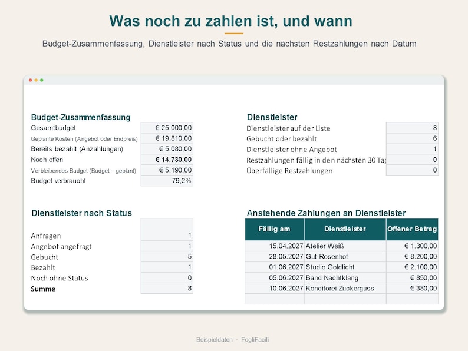Click the Gebucht oder bezahlt label
Screen dimensions: 468x351
point(282,139)
